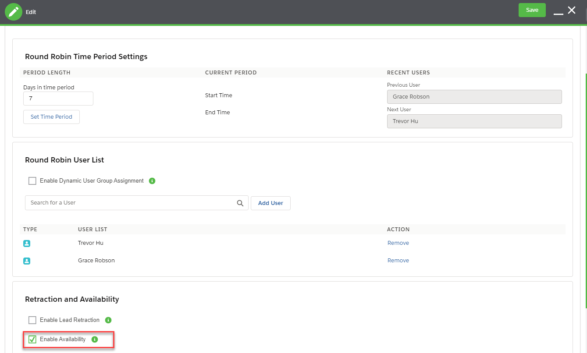This screenshot has height=353, width=587.
Task: Click the magnifier icon in the user search bar
Action: [240, 203]
